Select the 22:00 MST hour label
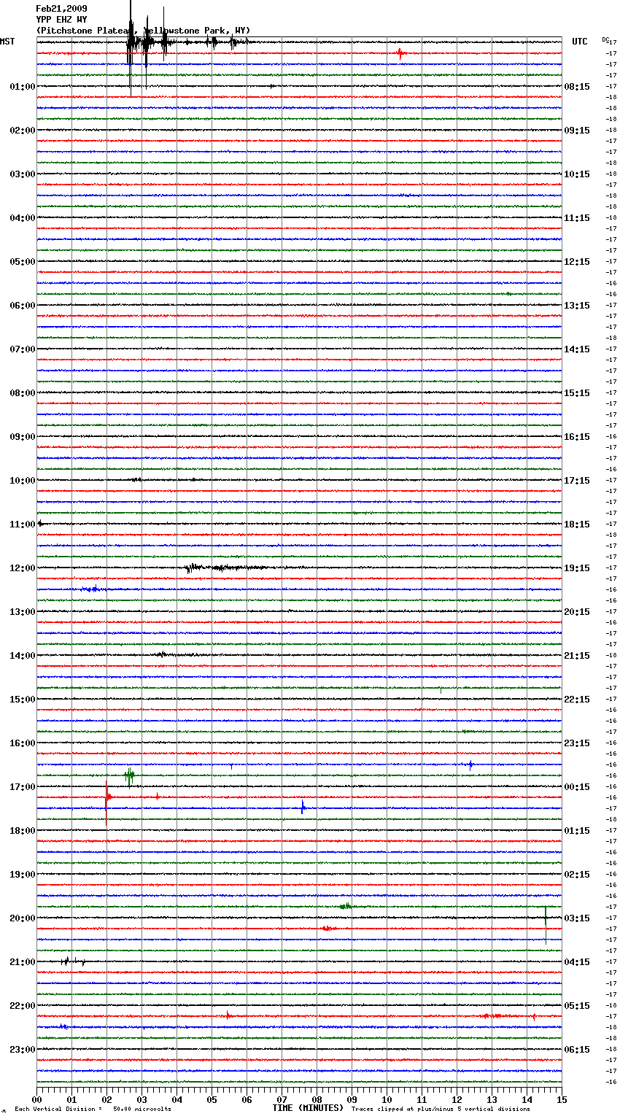Screen dimensions: 620x1119 [23, 1006]
